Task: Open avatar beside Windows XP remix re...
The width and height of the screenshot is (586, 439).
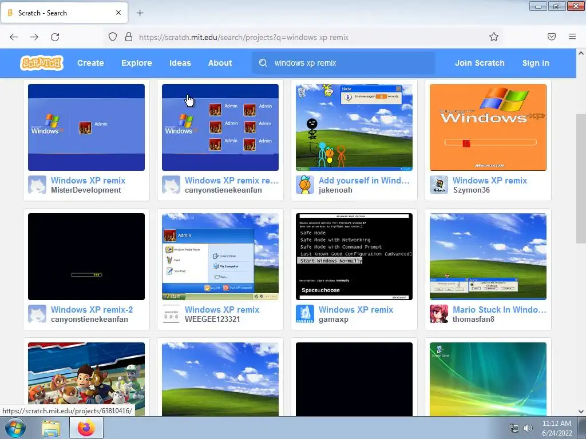Action: [171, 185]
